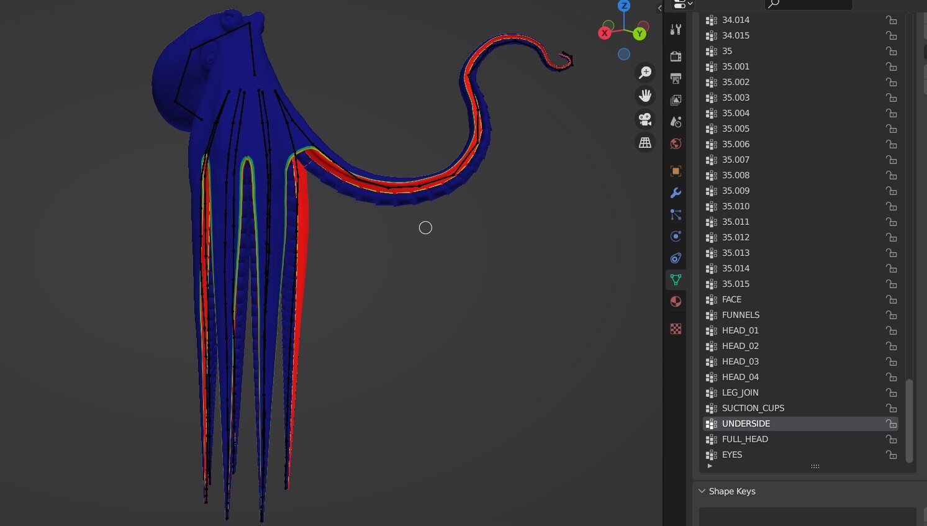Collapse the Shape Keys panel
This screenshot has width=927, height=526.
pos(702,491)
